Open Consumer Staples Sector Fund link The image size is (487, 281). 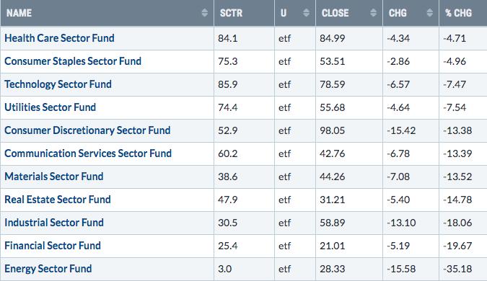[x=73, y=61]
